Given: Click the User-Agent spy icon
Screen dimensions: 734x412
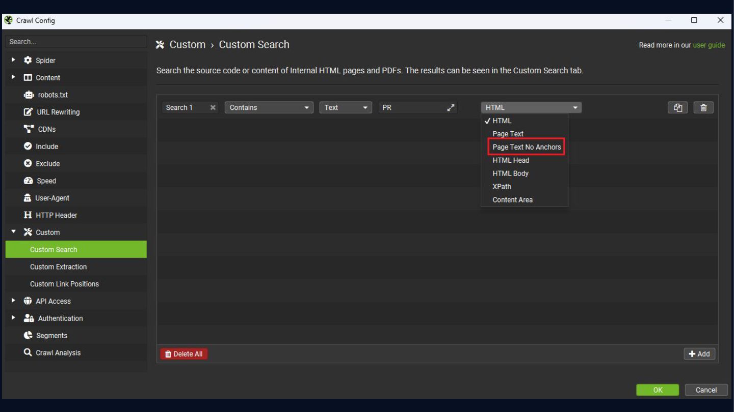Looking at the screenshot, I should (28, 198).
